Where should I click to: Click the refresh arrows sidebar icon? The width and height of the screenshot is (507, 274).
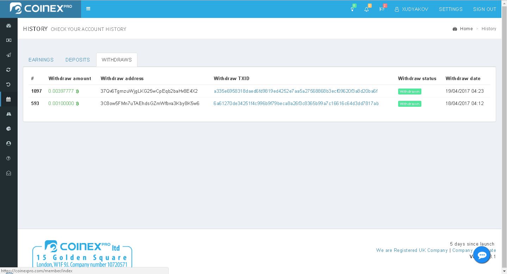pyautogui.click(x=9, y=70)
